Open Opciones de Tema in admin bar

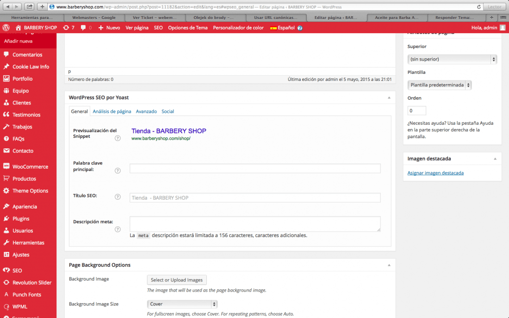click(187, 28)
